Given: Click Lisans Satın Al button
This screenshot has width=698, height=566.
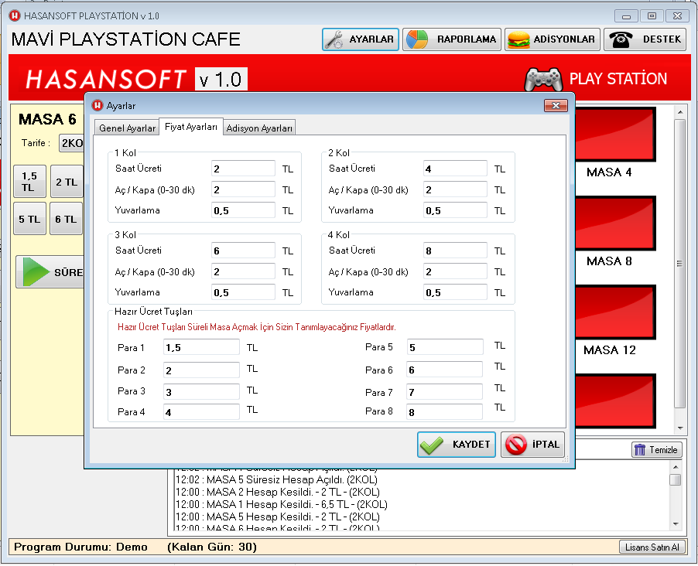Looking at the screenshot, I should pos(652,547).
